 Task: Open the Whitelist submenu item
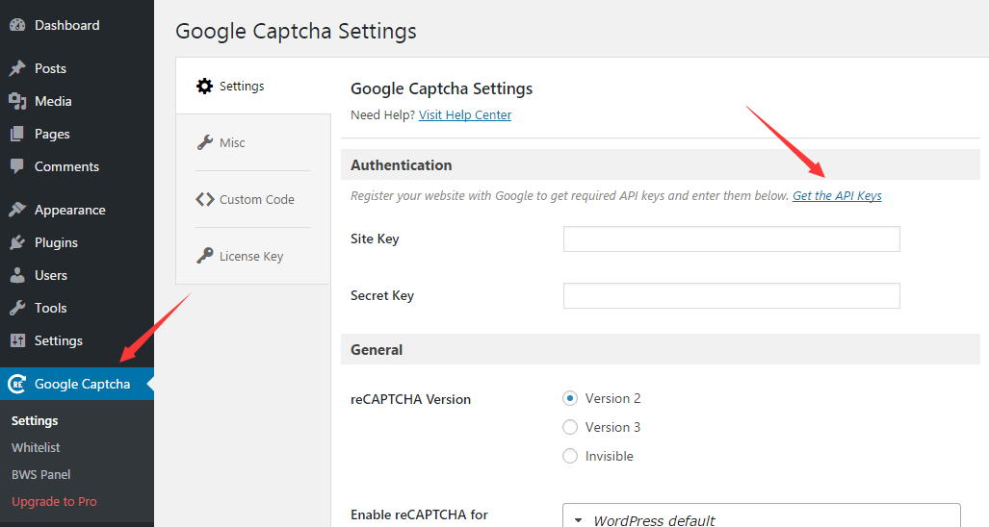36,448
